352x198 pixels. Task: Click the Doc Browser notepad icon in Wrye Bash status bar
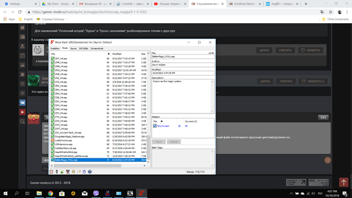point(73,172)
